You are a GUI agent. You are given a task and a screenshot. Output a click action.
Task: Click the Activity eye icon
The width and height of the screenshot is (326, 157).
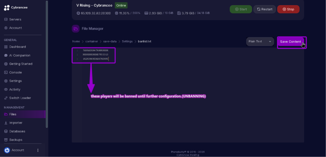point(6,89)
